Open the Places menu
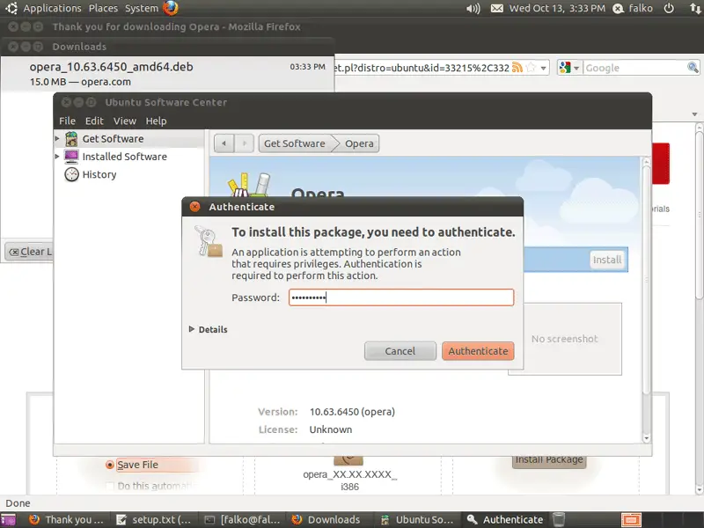704x528 pixels. (103, 8)
